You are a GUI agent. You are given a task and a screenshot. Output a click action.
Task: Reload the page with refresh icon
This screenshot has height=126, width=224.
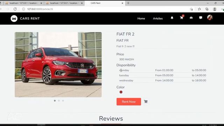[x=15, y=9]
